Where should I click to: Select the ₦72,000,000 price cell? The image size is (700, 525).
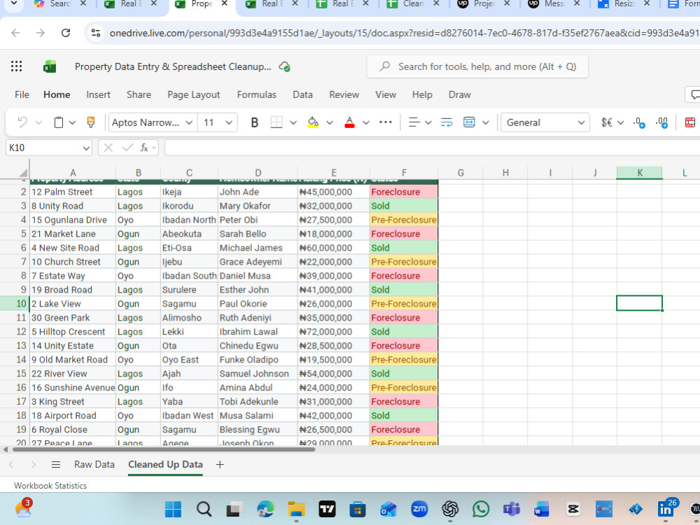click(x=333, y=332)
